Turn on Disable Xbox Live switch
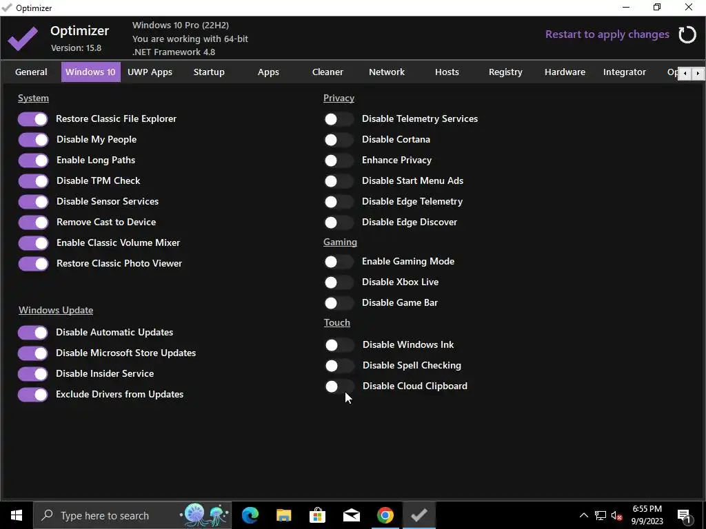Screen dimensions: 706x529 coord(339,282)
